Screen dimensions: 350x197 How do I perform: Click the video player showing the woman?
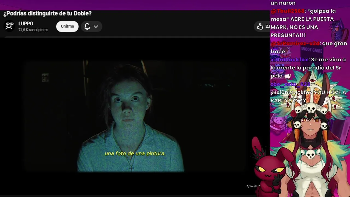[x=135, y=116]
